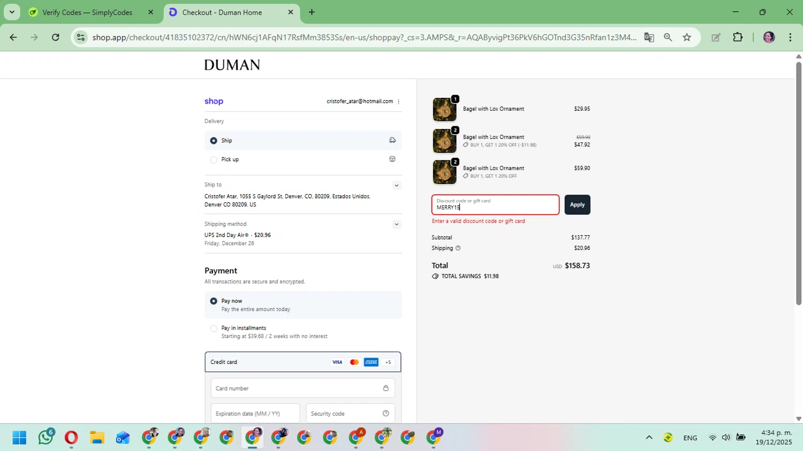Click the Shop Pay logo

(x=214, y=102)
